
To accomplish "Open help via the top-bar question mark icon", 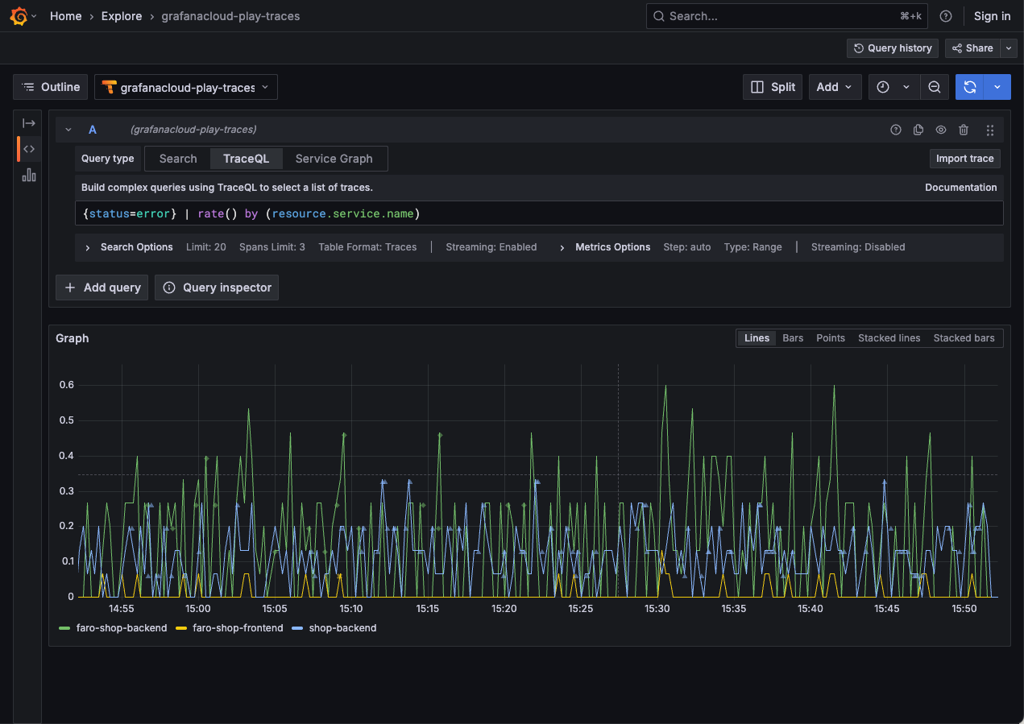I will pos(945,15).
